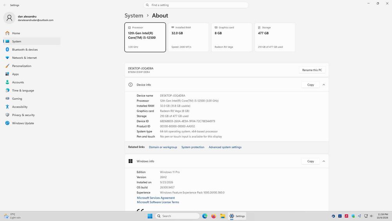Open Bluetooth & devices settings

click(32, 49)
